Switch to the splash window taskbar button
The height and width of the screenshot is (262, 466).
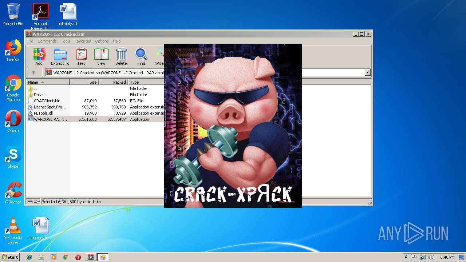pyautogui.click(x=103, y=257)
